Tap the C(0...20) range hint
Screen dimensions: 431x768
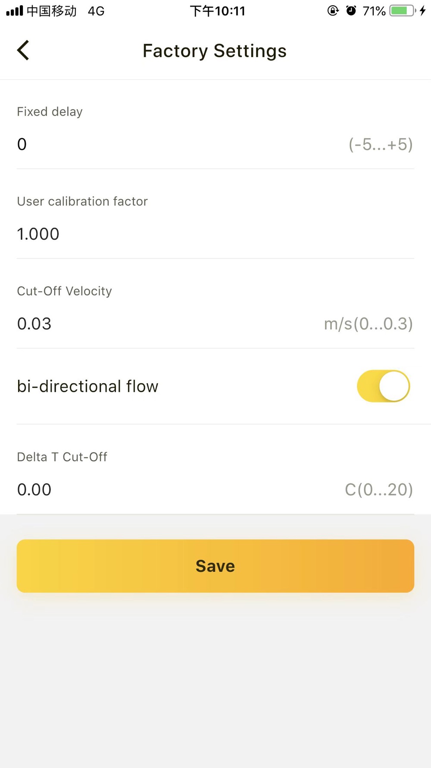point(379,490)
